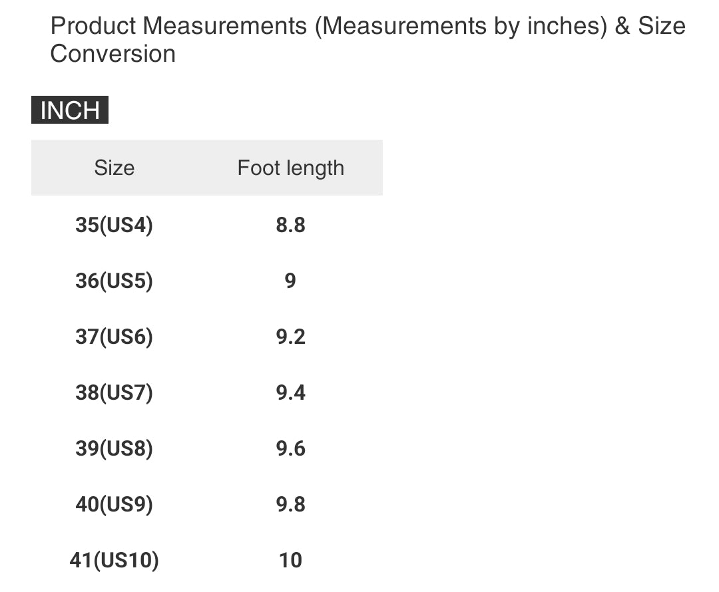Select the foot length value 10
Image resolution: width=719 pixels, height=592 pixels.
[291, 561]
